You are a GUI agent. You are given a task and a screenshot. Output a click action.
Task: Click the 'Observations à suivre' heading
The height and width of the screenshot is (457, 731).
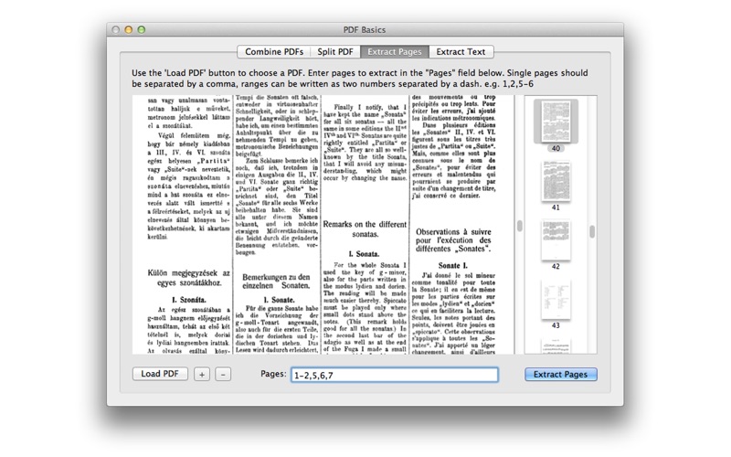coord(453,240)
